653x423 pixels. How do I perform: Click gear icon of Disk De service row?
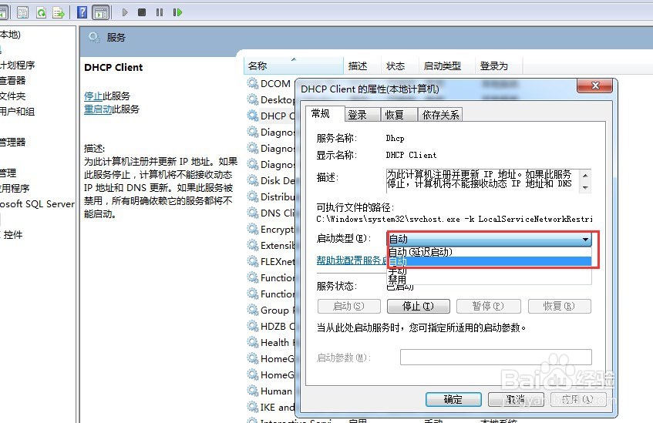tap(252, 181)
